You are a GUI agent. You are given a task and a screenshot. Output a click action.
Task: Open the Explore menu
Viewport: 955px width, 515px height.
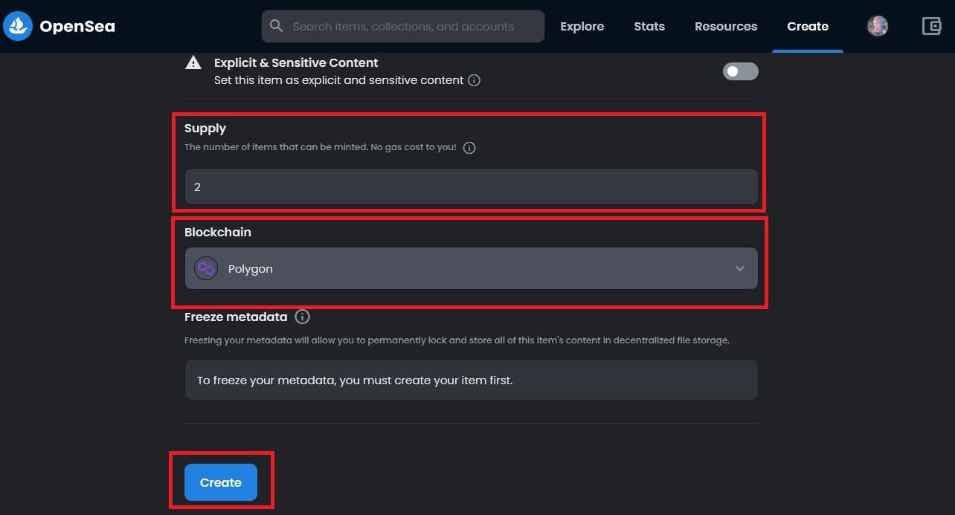coord(582,26)
